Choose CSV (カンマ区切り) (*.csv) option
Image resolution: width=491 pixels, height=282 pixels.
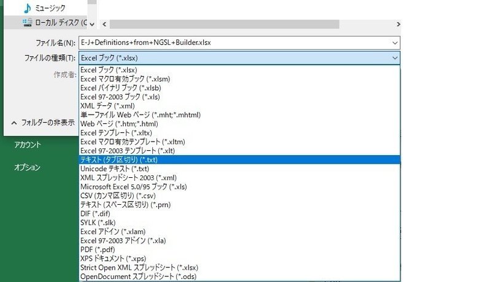point(239,196)
